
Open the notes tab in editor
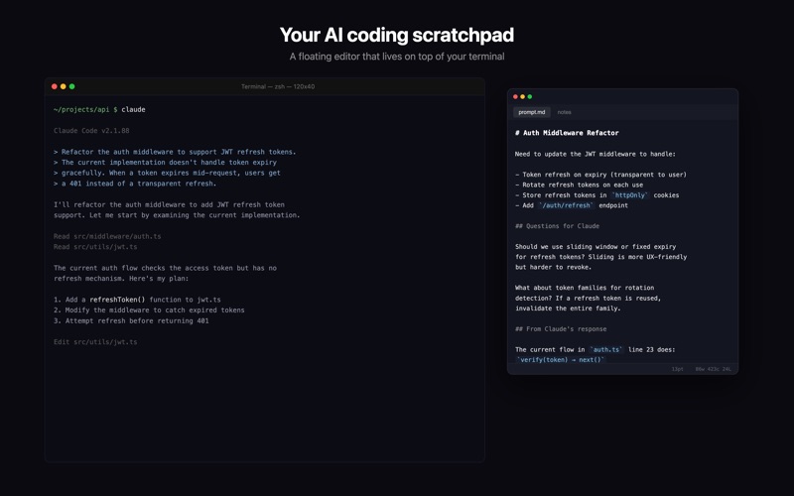coord(564,112)
